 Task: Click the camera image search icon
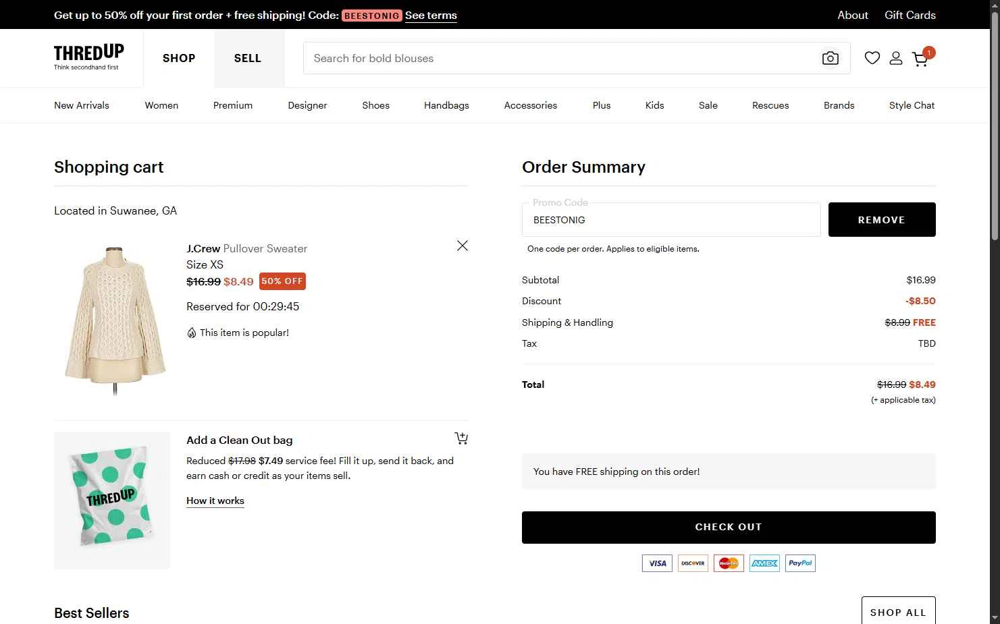coord(830,58)
